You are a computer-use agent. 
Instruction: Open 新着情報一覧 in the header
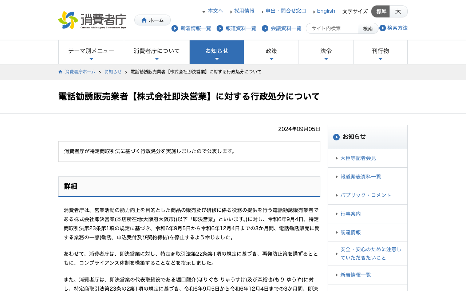196,28
